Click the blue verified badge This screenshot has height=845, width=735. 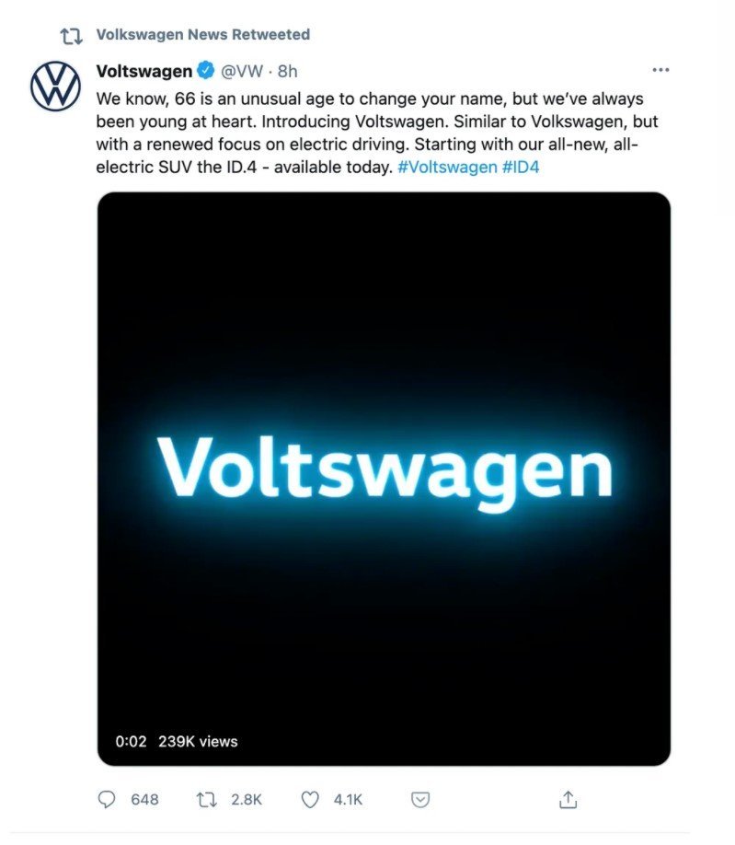tap(206, 71)
